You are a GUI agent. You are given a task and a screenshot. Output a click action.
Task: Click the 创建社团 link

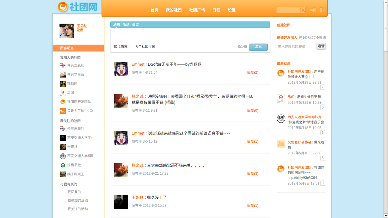point(283,25)
